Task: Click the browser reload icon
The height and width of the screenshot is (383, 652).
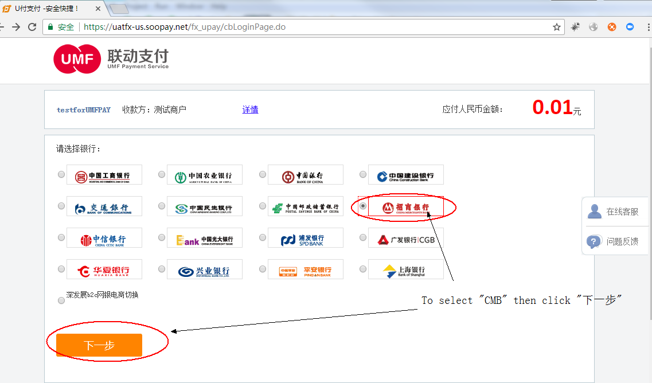Action: coord(33,26)
